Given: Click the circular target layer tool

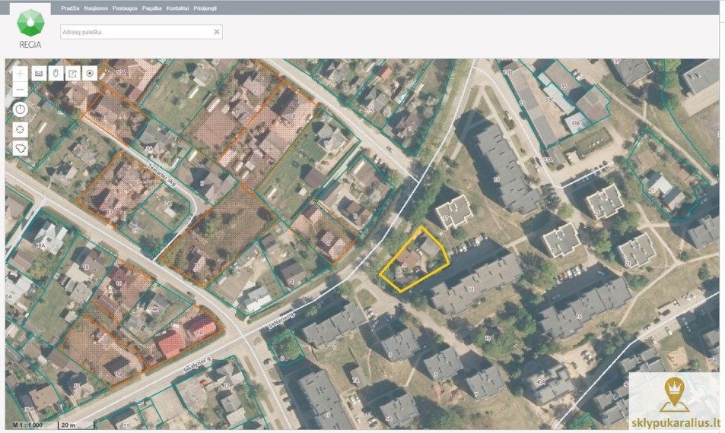Looking at the screenshot, I should [x=90, y=74].
